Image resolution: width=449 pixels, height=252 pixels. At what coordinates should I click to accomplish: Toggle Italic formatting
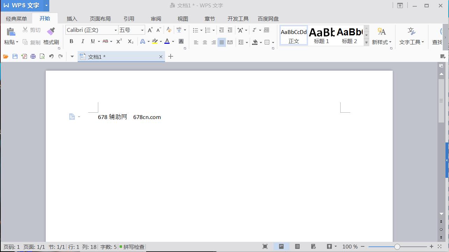click(83, 41)
